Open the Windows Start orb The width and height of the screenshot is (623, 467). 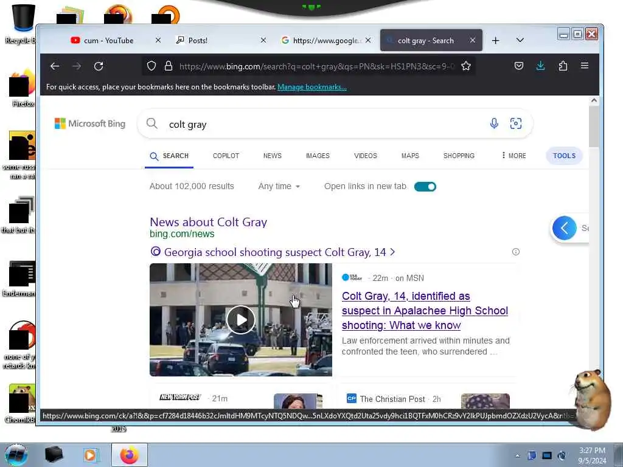pos(16,455)
